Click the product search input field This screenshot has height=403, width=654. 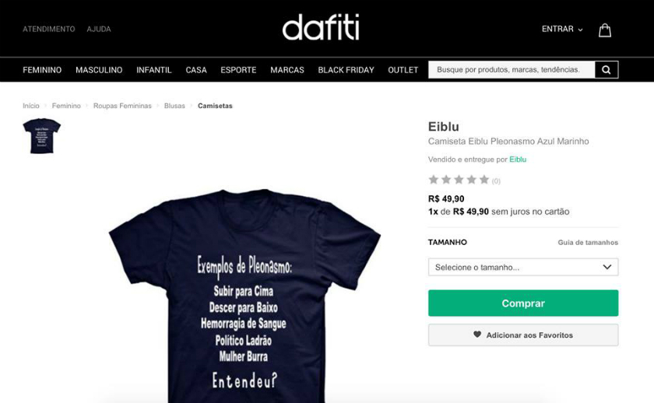click(512, 69)
